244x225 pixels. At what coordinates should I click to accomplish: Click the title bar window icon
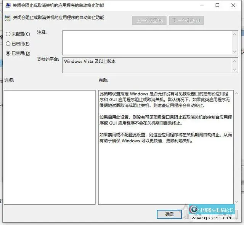pos(8,5)
